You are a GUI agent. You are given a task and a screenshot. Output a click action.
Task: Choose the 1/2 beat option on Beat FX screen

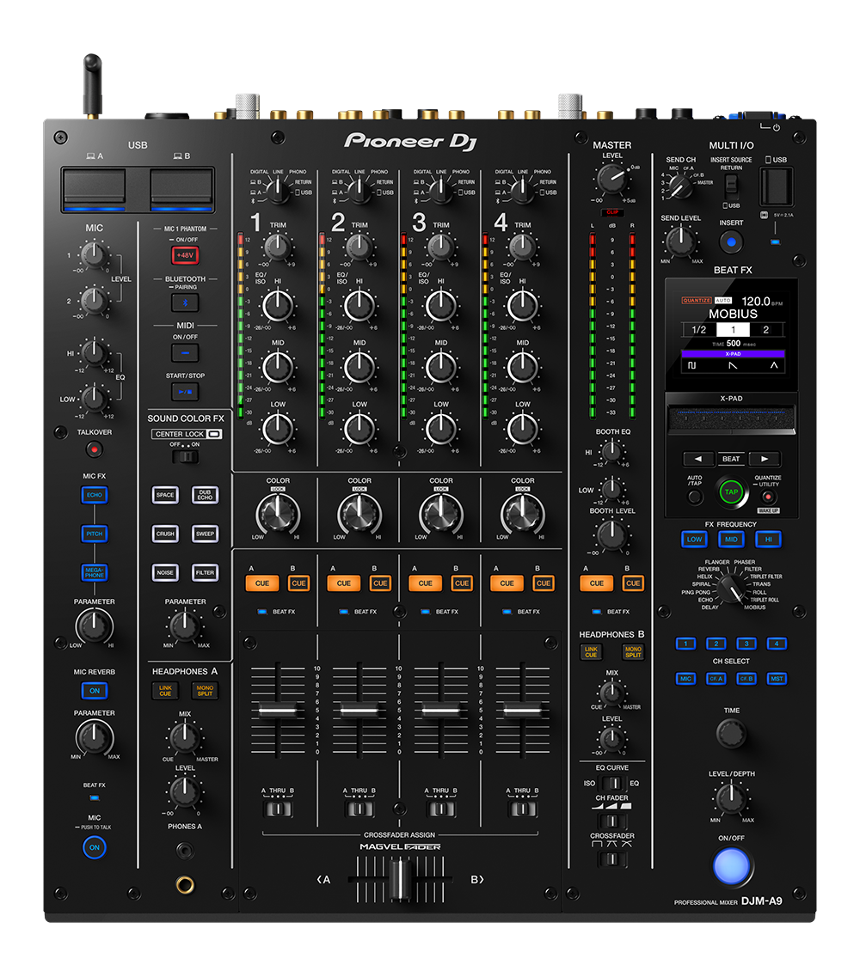coord(699,330)
